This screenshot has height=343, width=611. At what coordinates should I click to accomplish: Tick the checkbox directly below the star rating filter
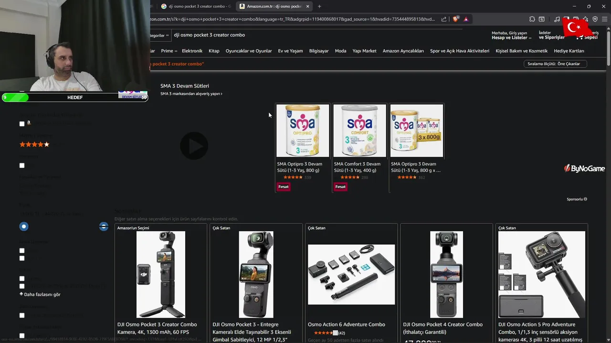22,165
